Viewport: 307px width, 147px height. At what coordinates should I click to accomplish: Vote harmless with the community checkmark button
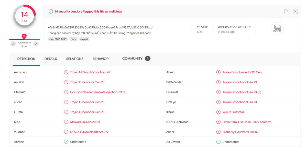[36, 44]
